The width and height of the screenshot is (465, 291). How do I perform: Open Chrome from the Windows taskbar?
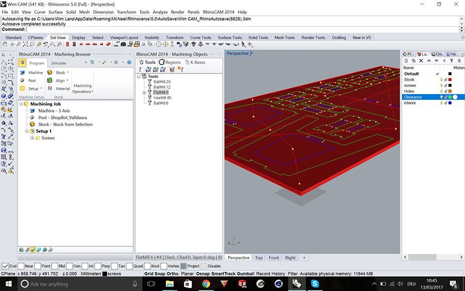click(x=206, y=284)
